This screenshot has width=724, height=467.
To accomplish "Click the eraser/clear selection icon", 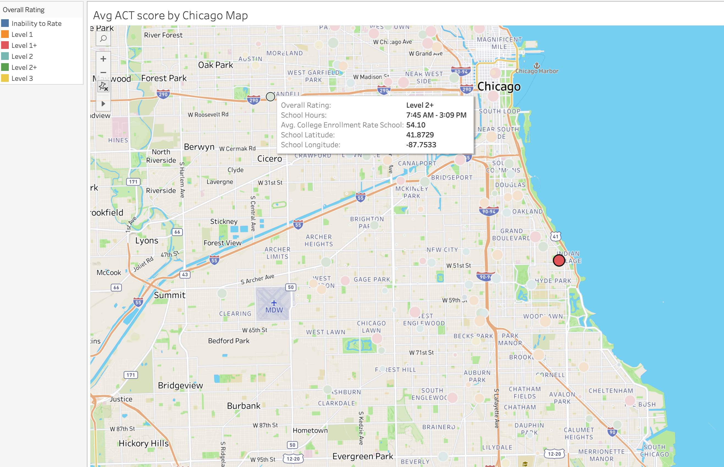I will (x=103, y=88).
